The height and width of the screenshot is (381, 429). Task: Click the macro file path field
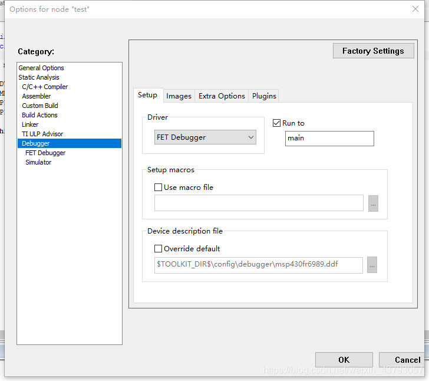tap(259, 203)
